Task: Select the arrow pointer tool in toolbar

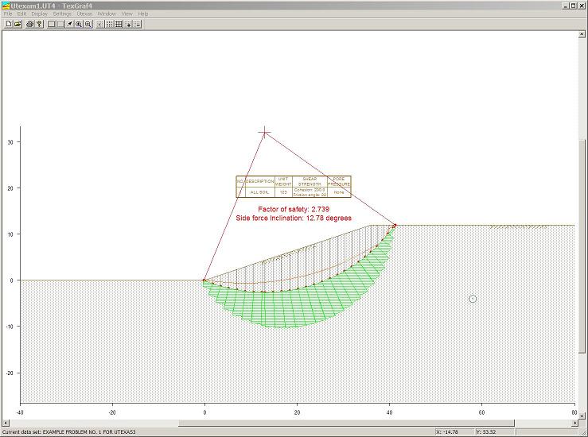Action: (69, 24)
